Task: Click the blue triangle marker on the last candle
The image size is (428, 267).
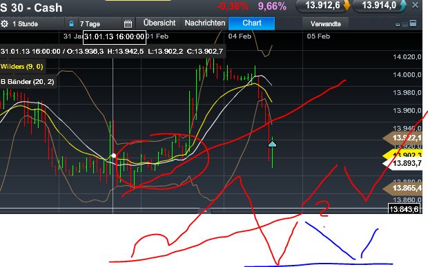Action: [272, 144]
